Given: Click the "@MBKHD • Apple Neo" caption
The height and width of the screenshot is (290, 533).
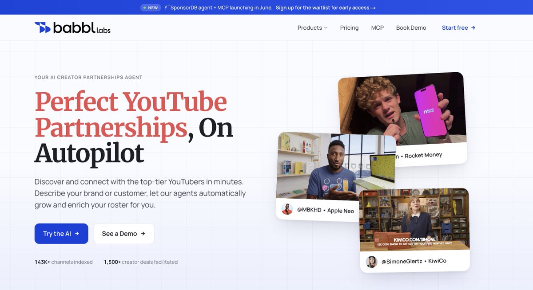Looking at the screenshot, I should coord(326,210).
